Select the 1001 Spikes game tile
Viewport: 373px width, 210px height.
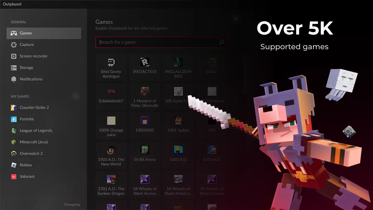coord(178,126)
